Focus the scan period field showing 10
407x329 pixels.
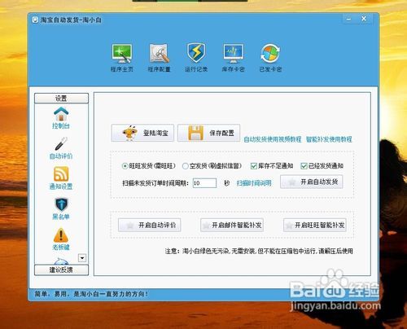click(x=204, y=183)
